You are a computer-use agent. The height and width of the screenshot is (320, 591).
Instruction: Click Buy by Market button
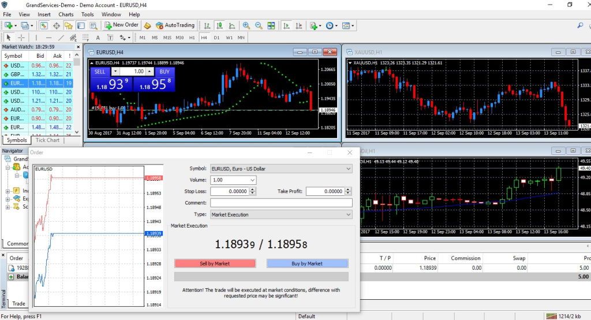coord(307,263)
